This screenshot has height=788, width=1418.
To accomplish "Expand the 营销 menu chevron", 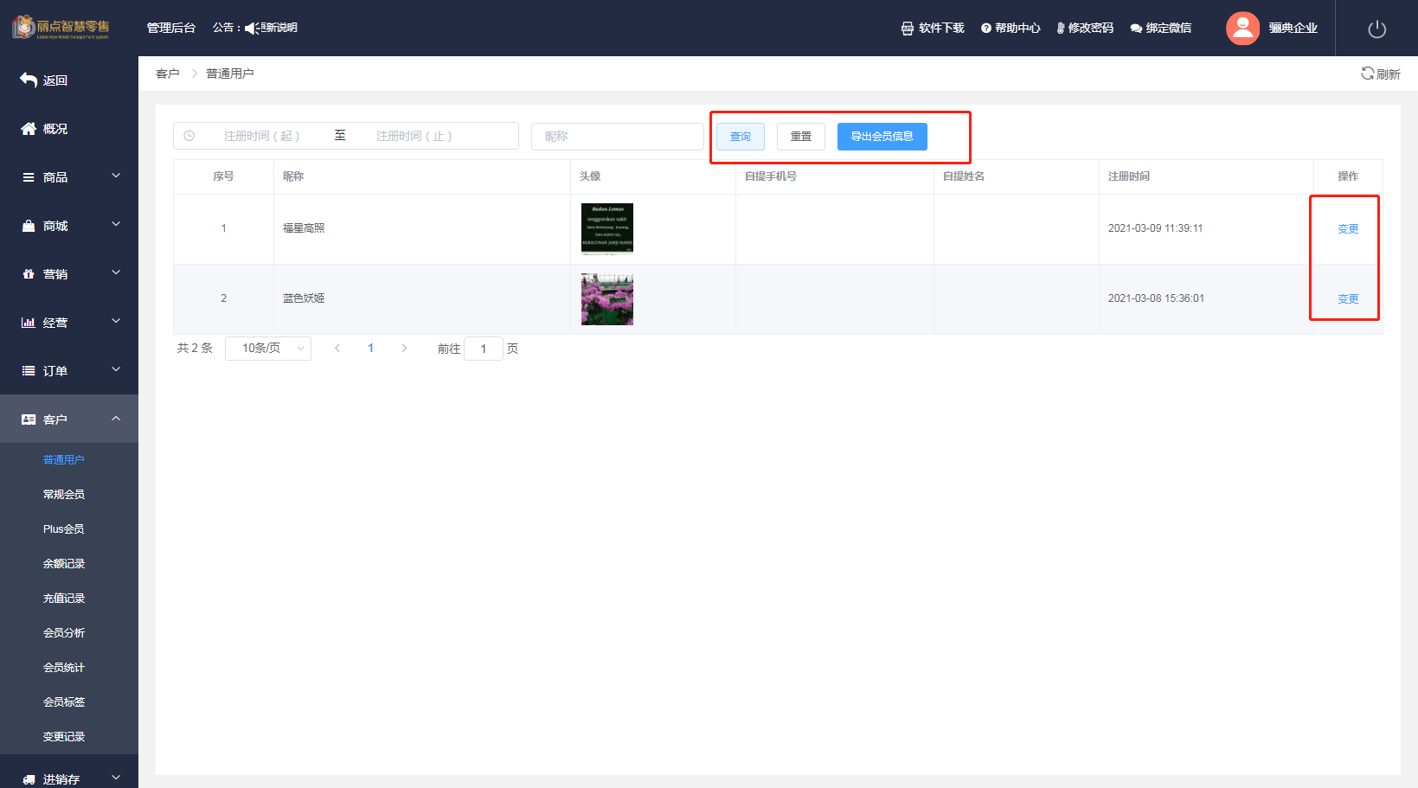I will point(116,272).
